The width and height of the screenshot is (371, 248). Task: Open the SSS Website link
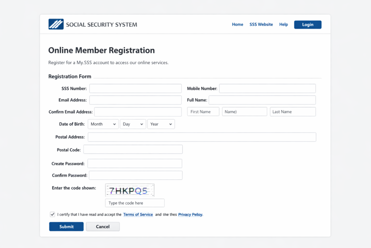pyautogui.click(x=261, y=24)
